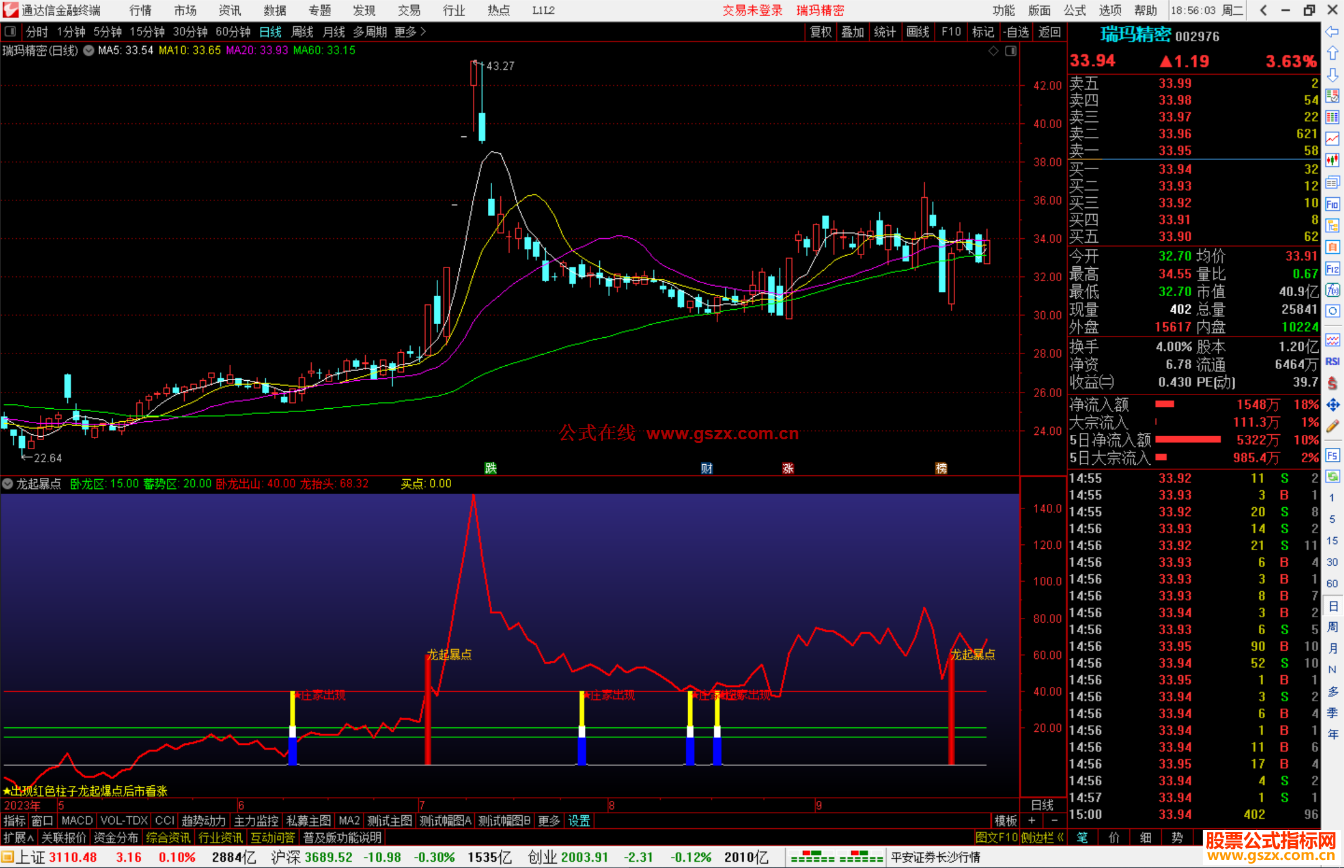
Task: Open the 资讯 menu
Action: (x=230, y=10)
